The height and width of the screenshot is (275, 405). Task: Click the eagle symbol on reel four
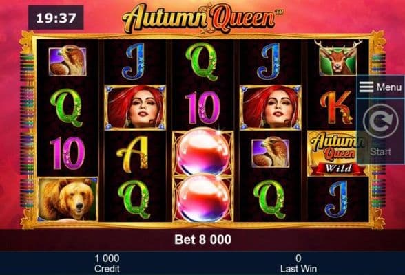[271, 153]
